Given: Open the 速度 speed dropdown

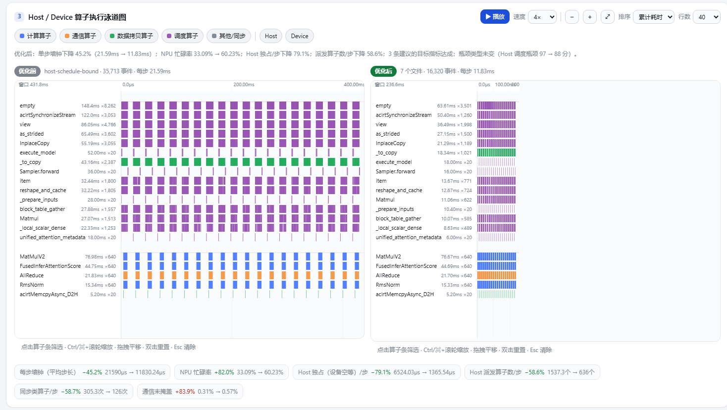Looking at the screenshot, I should (542, 17).
